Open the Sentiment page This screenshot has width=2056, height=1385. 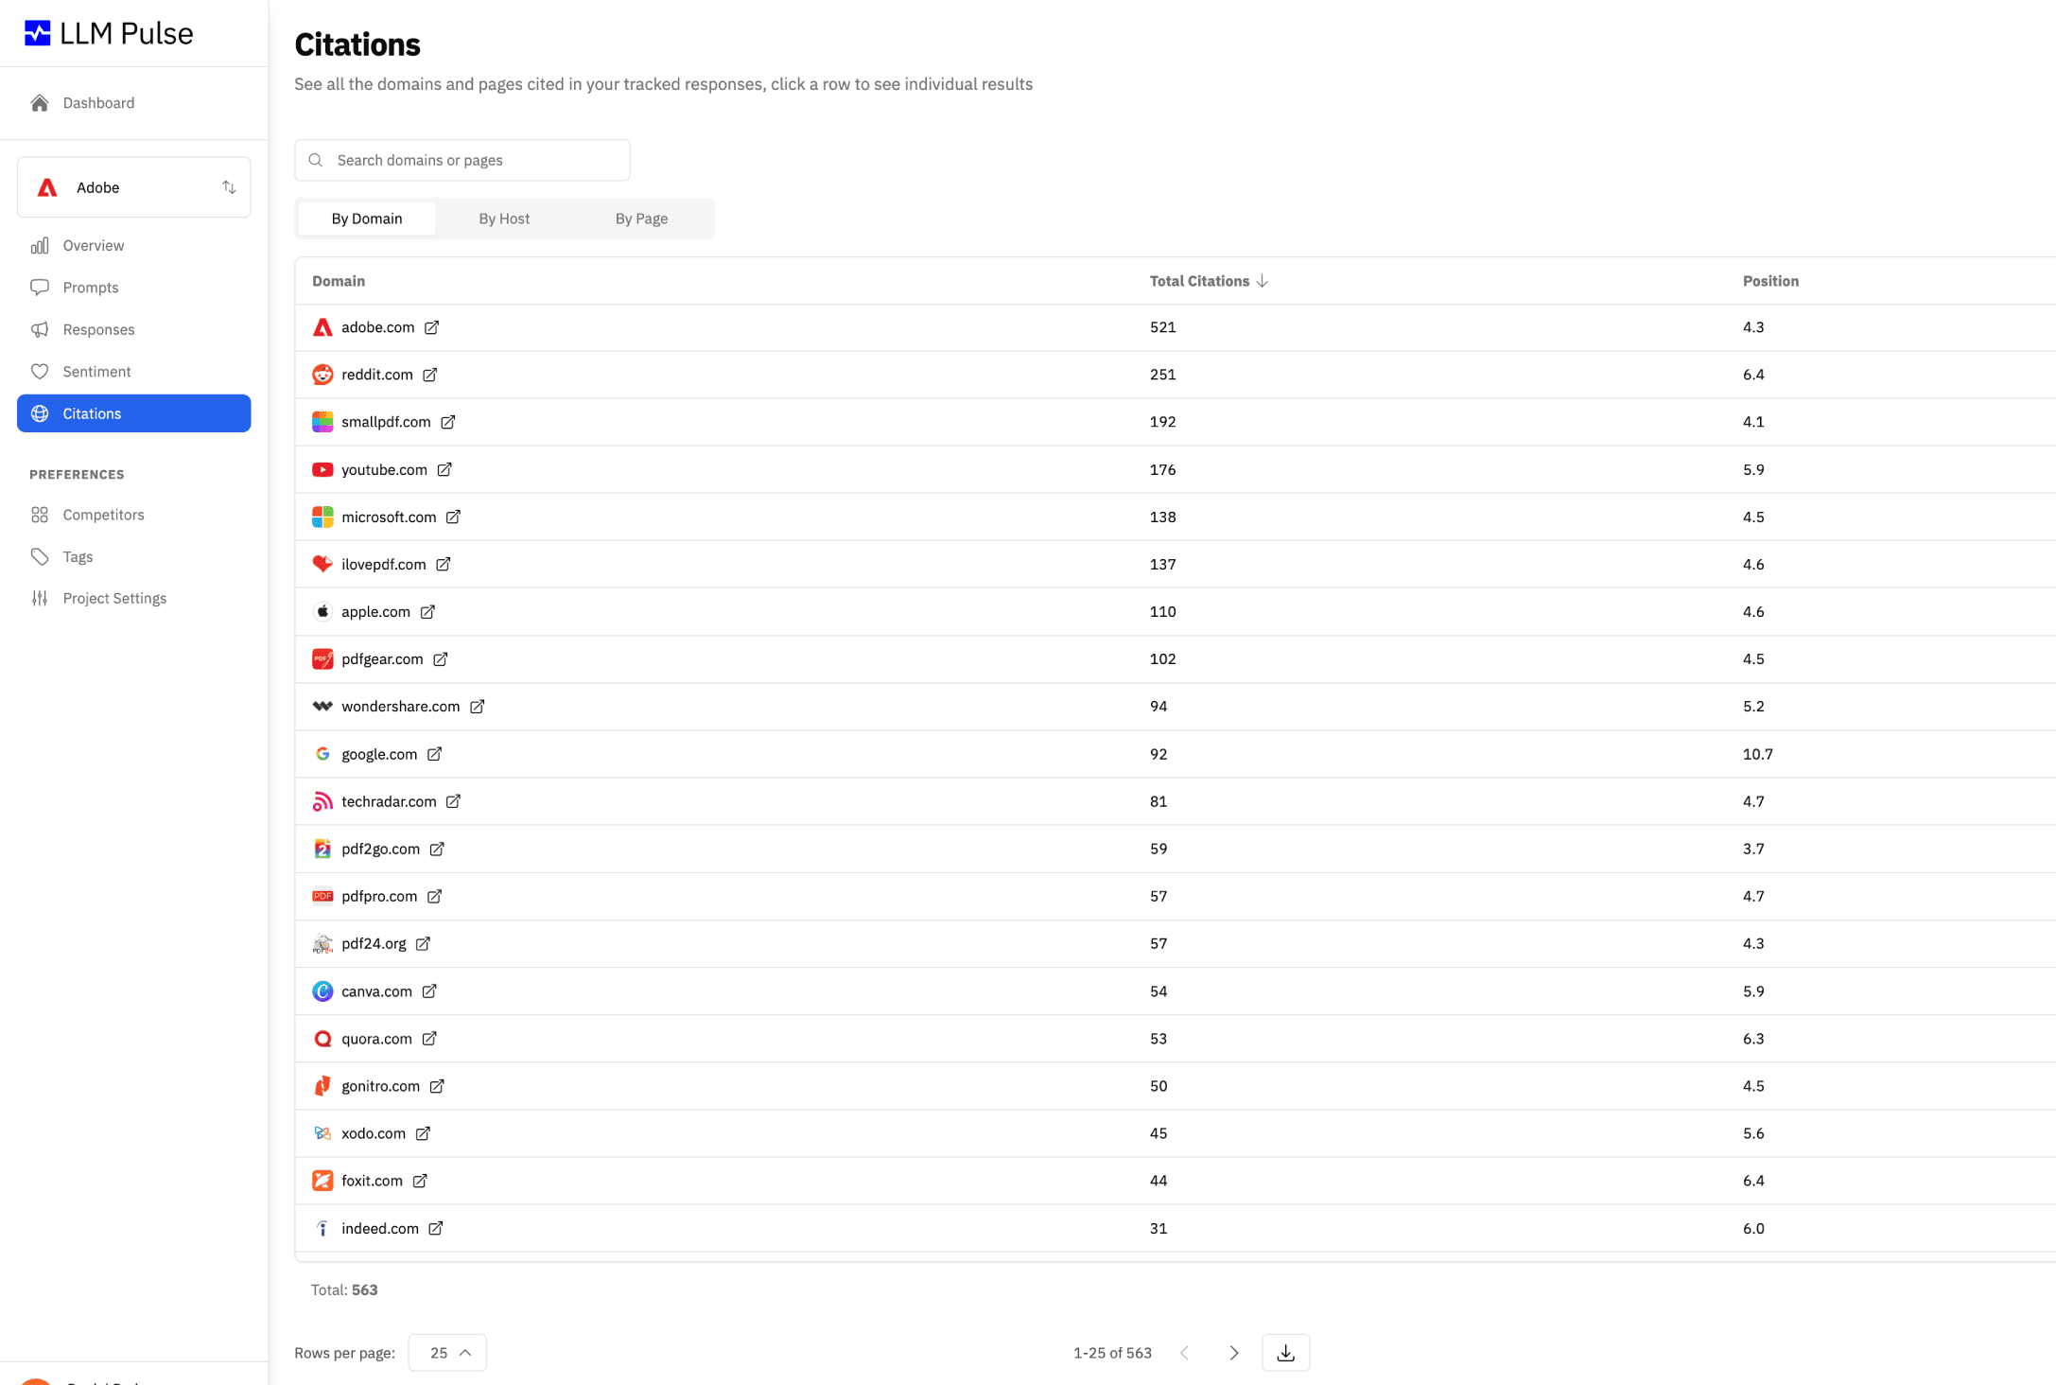pyautogui.click(x=96, y=372)
